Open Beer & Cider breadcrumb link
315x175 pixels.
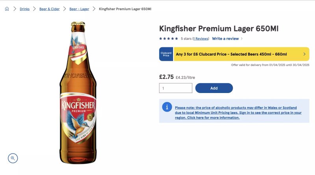50,9
